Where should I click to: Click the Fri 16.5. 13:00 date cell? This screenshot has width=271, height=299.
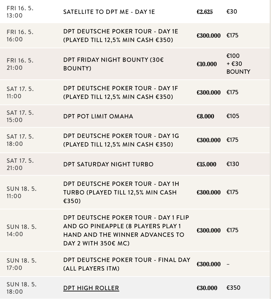(20, 12)
